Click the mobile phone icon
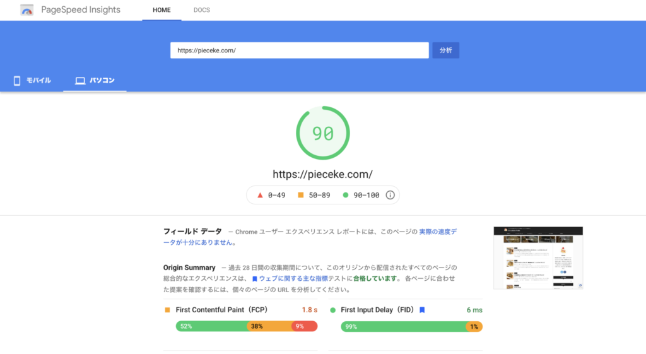The height and width of the screenshot is (354, 646). point(17,80)
